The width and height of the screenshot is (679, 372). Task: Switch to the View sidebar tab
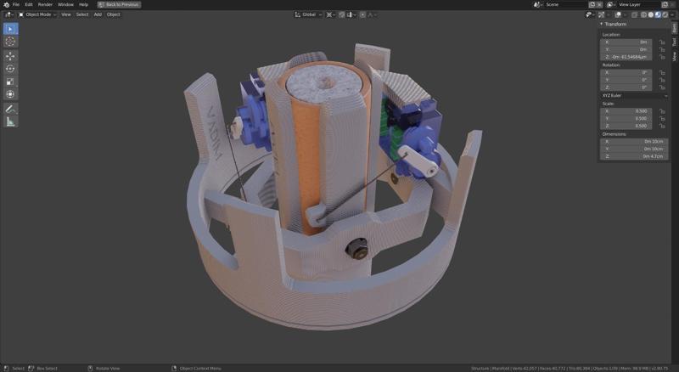click(x=674, y=56)
